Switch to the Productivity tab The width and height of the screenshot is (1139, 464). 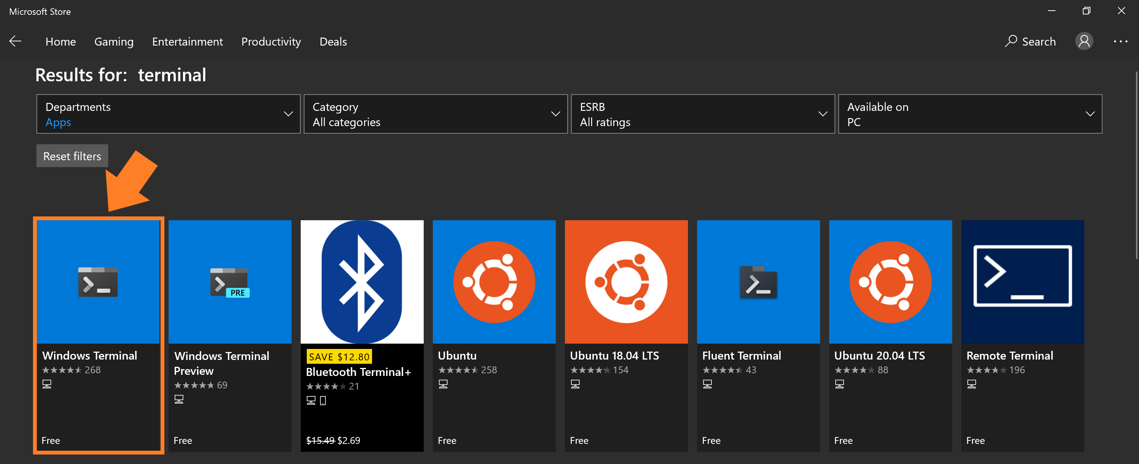click(271, 42)
